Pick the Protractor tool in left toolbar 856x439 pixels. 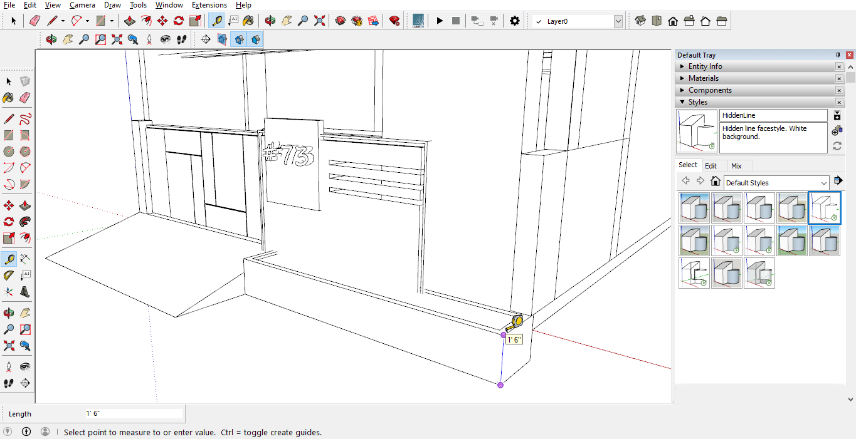(x=9, y=275)
